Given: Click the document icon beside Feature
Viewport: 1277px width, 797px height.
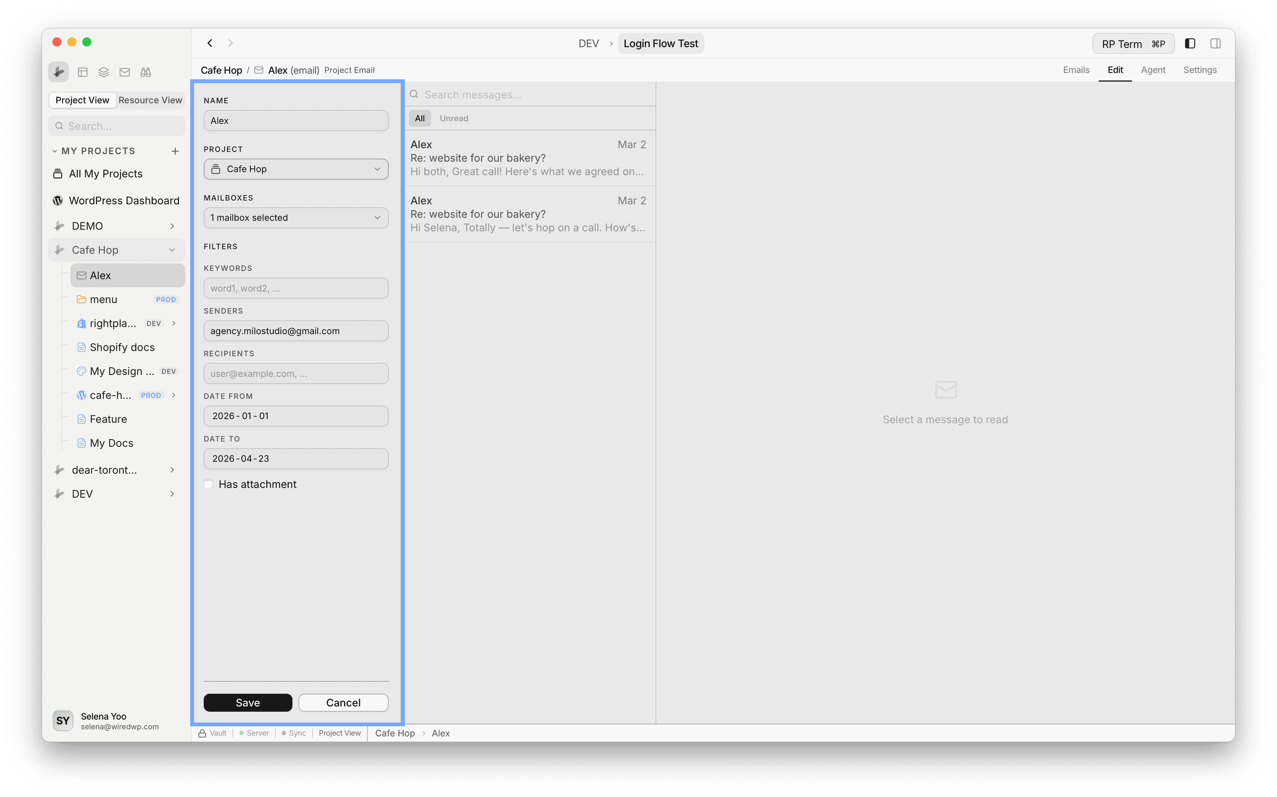Looking at the screenshot, I should coord(82,419).
